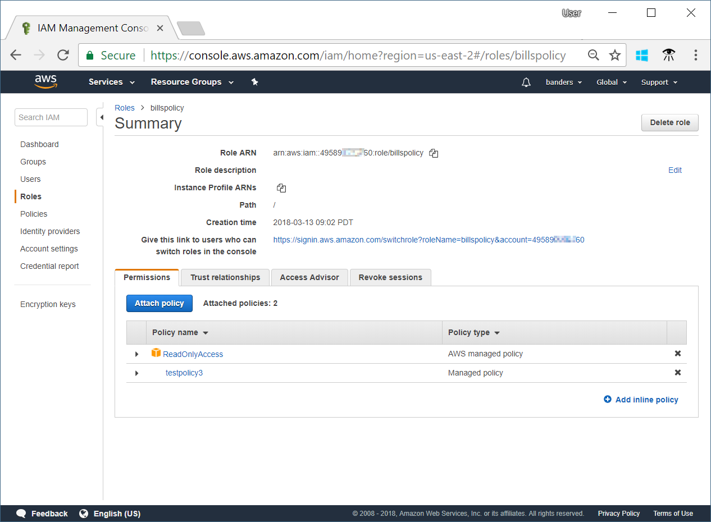Screen dimensions: 711x522
Task: Click the Feedback speech bubble icon
Action: 21,514
